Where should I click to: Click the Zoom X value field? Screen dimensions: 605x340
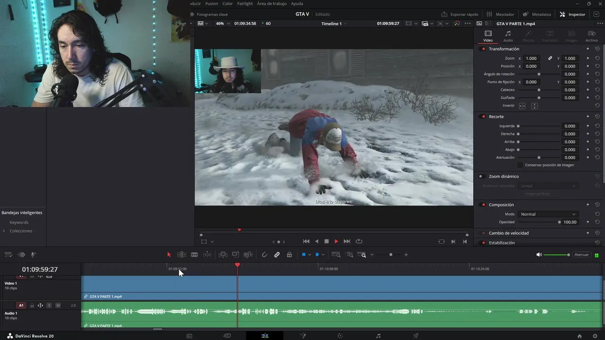tap(531, 59)
